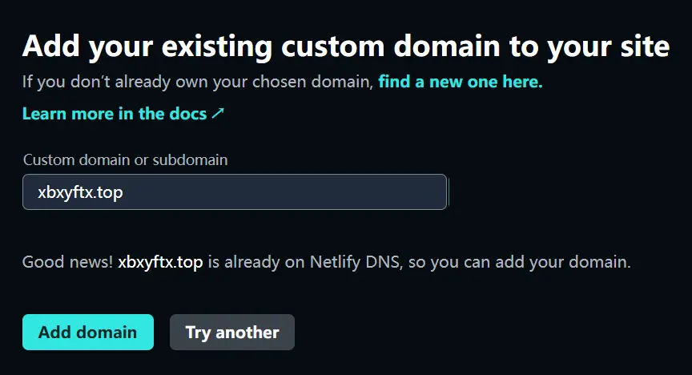
Task: Click "so you can add your domain" text
Action: (x=520, y=262)
